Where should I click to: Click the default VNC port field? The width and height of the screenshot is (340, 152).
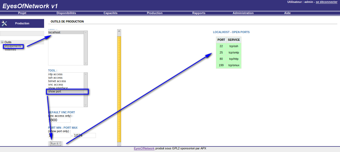coord(59,120)
